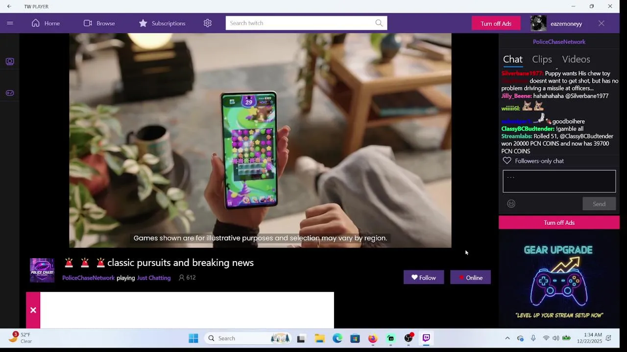Open the weather widget 52°F Clear
The height and width of the screenshot is (352, 627).
pyautogui.click(x=21, y=338)
